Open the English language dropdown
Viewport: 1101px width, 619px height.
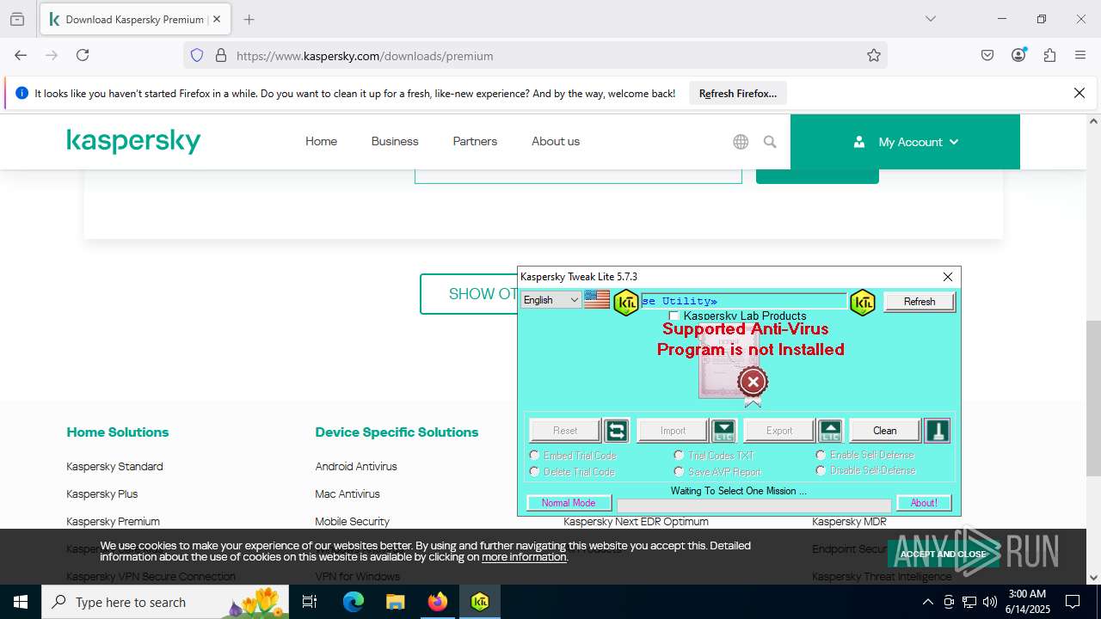point(551,300)
